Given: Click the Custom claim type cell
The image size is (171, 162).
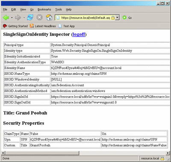Looking at the screenshot, I should (x=9, y=145).
